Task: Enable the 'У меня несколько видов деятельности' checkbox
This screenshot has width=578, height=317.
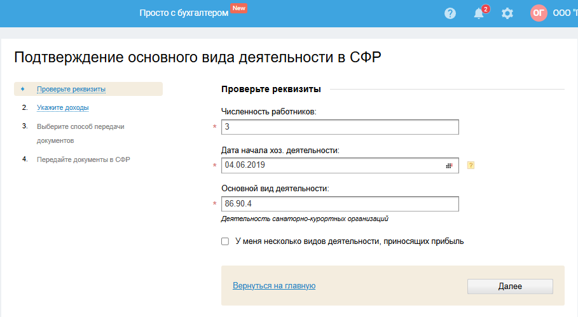Action: [225, 241]
